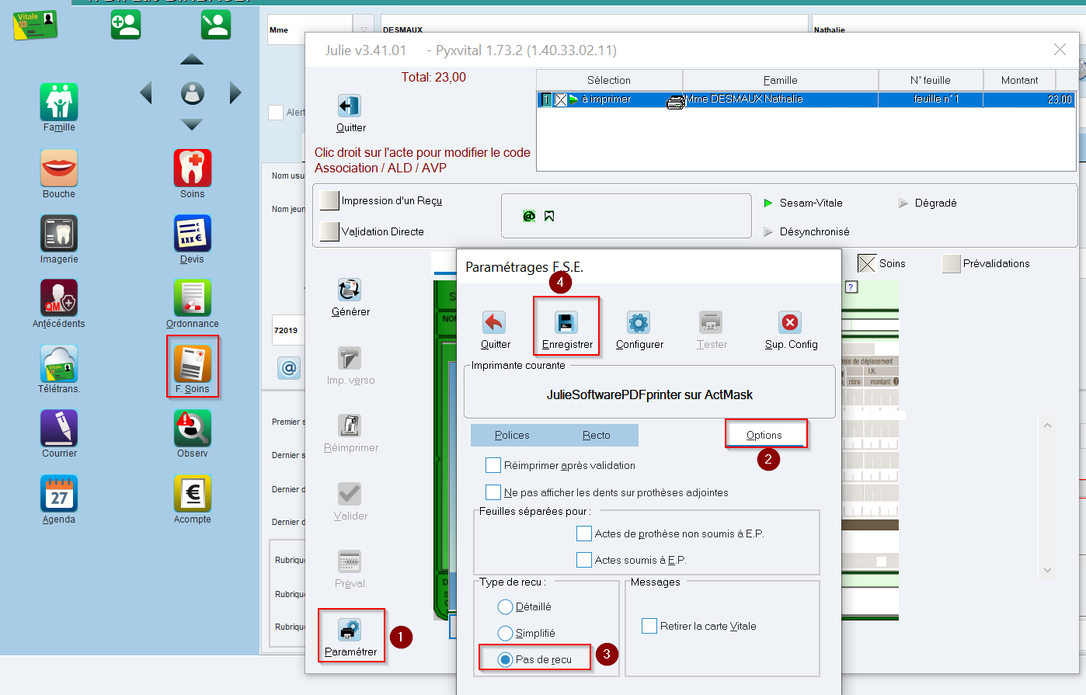
Task: Open the Antécédents module
Action: (59, 297)
